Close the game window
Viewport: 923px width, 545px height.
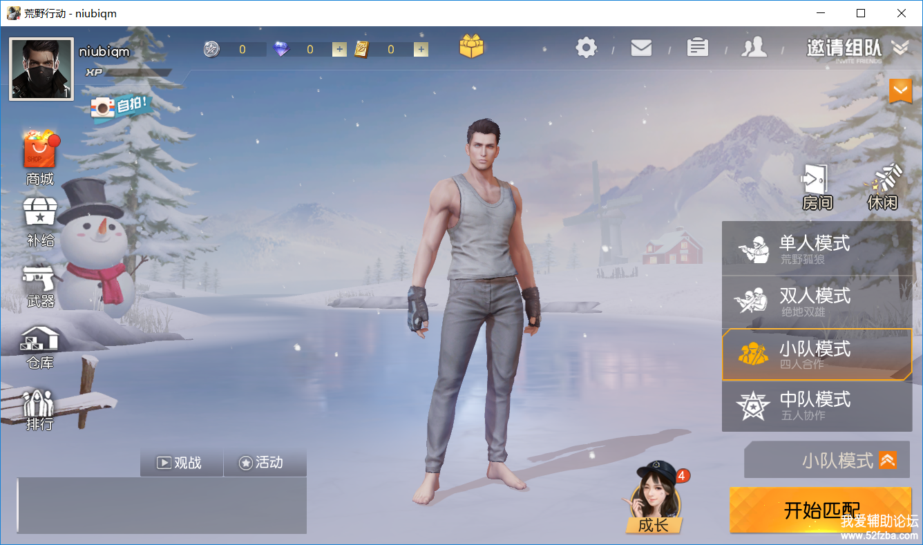(x=902, y=13)
